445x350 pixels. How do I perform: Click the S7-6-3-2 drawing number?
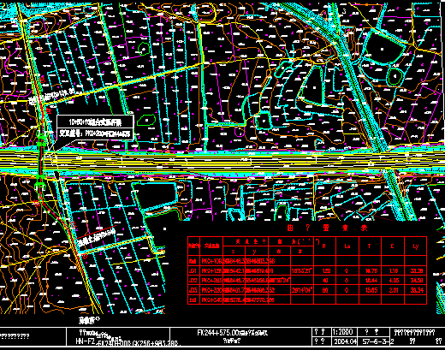point(378,341)
